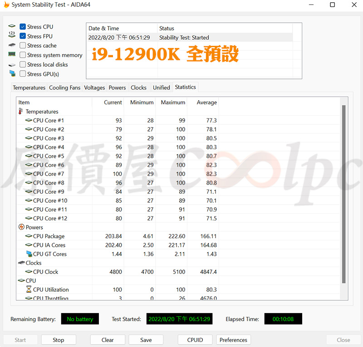The height and width of the screenshot is (347, 363).
Task: Click the Stress local disks drive icon
Action: 12,65
